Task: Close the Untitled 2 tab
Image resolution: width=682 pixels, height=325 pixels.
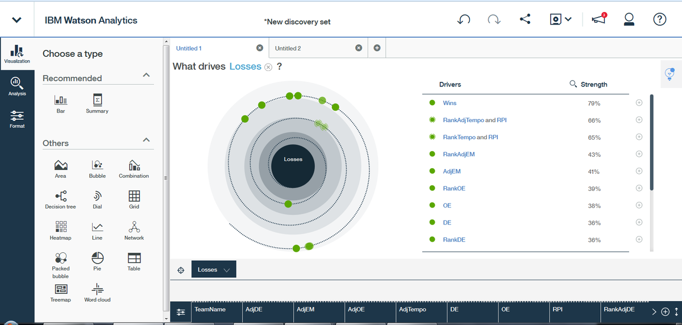Action: tap(359, 48)
